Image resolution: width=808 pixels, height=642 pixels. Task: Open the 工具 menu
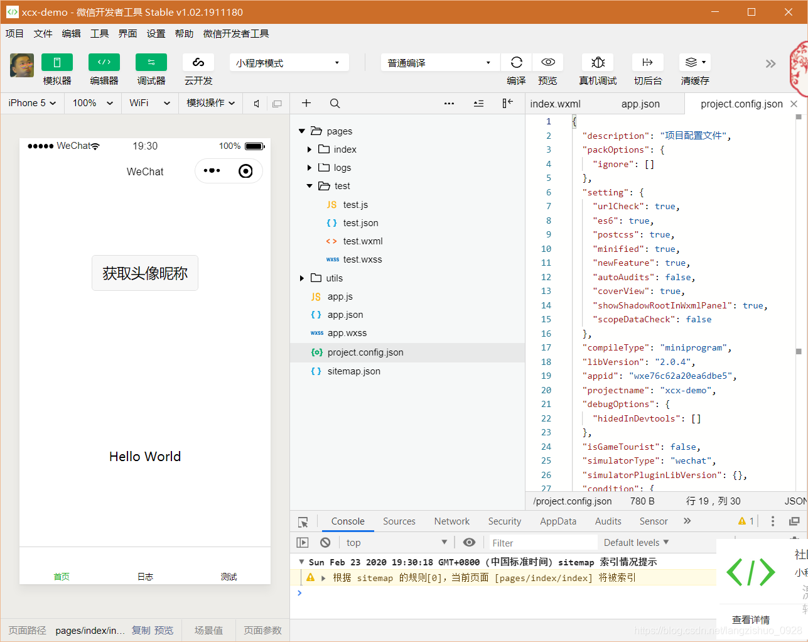99,34
